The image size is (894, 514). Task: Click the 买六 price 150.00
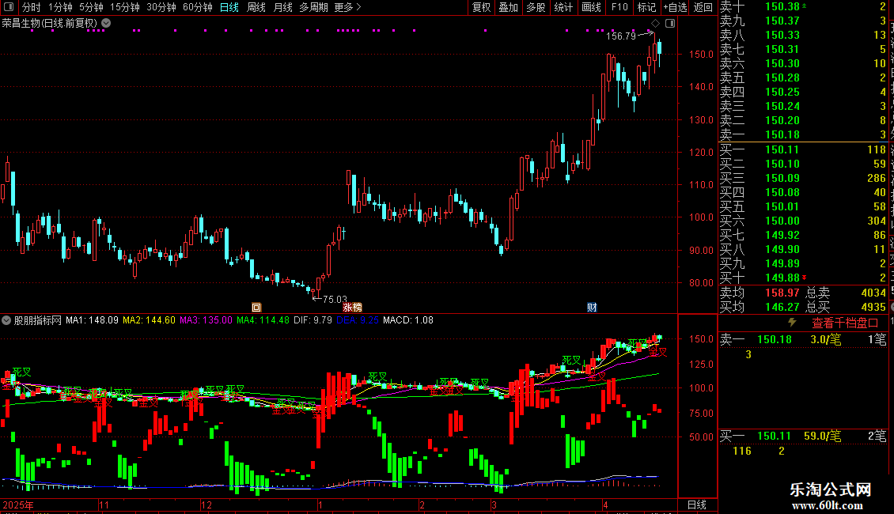(x=782, y=221)
